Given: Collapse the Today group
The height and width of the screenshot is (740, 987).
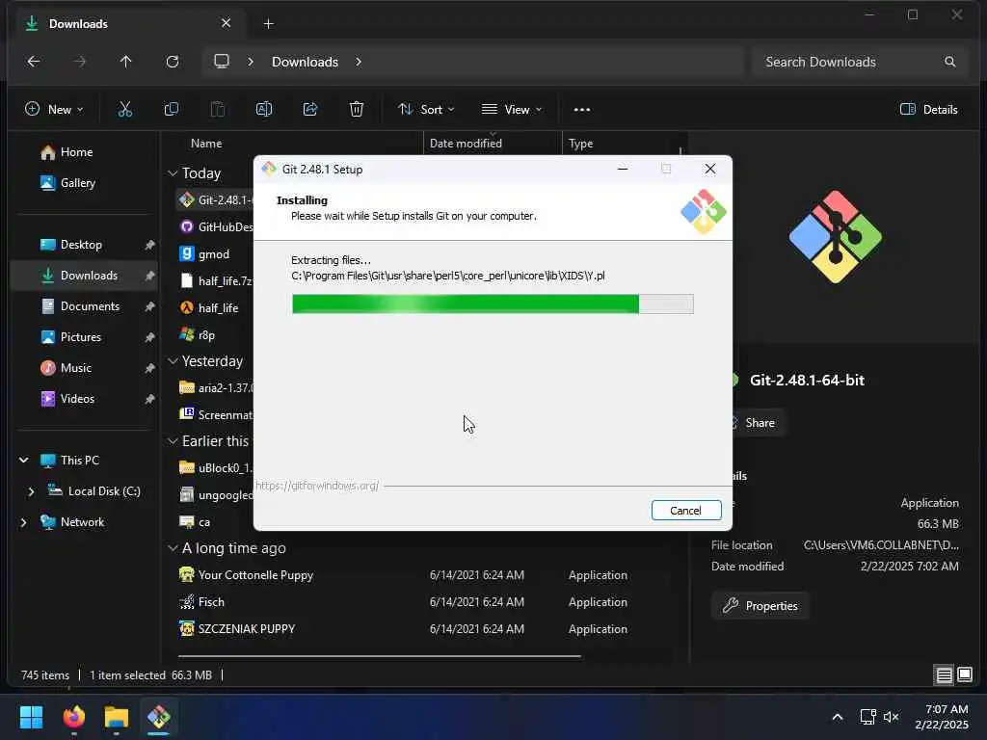Looking at the screenshot, I should 173,173.
